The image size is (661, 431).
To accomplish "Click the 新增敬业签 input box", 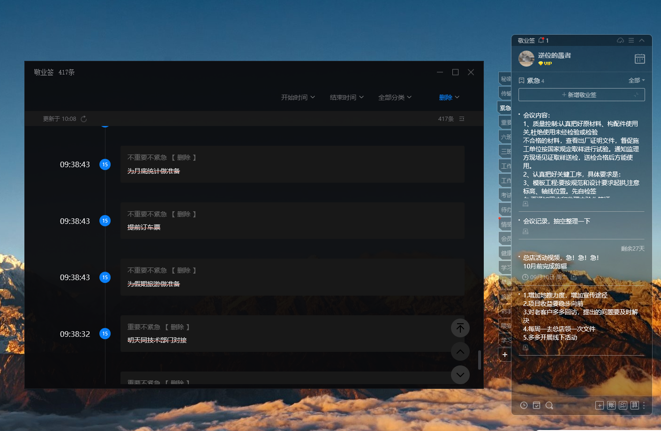I will point(581,95).
